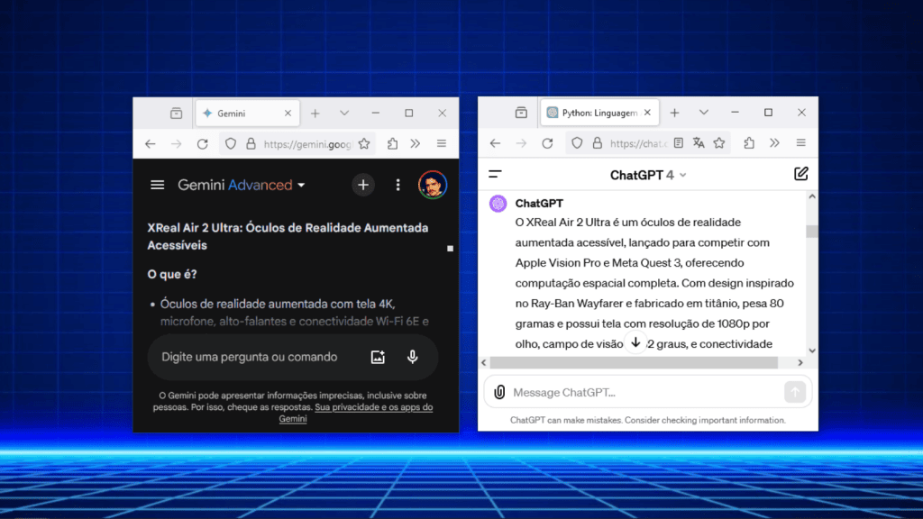Upload an image in the Gemini prompt box
Viewport: 923px width, 519px height.
(x=379, y=357)
